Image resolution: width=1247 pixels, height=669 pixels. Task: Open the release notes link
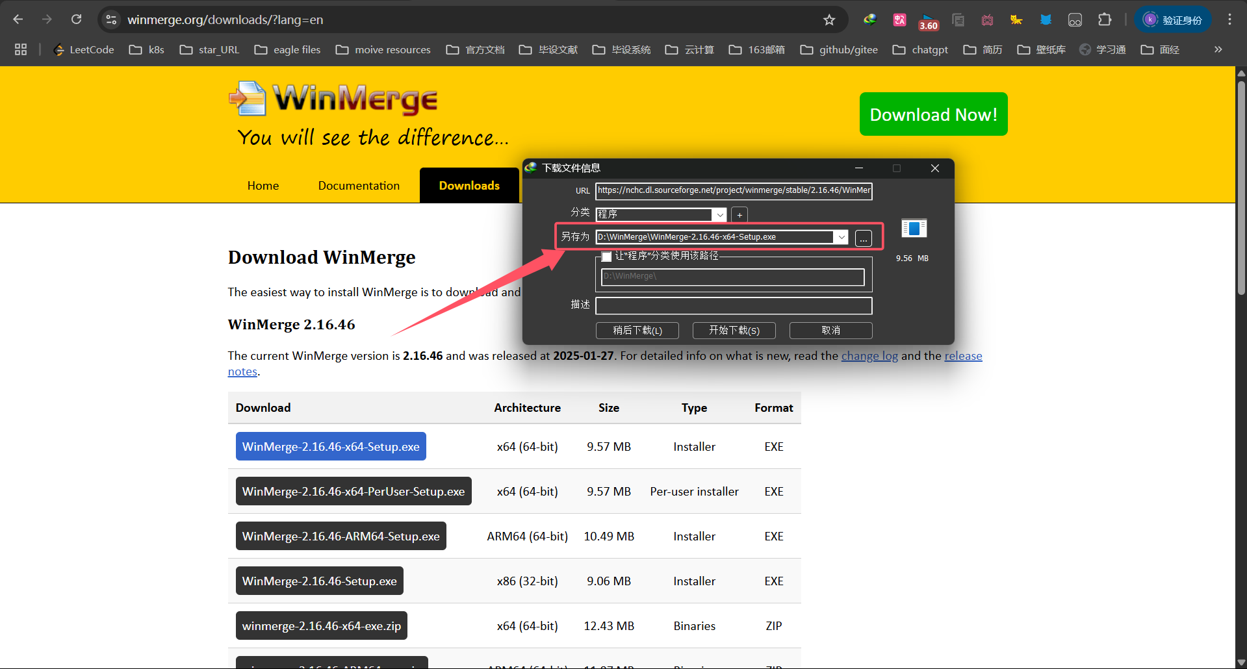coord(963,356)
